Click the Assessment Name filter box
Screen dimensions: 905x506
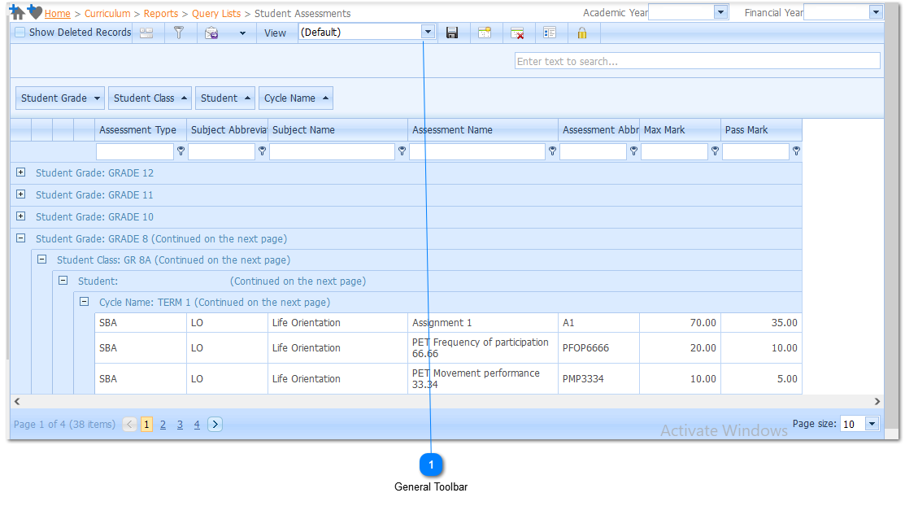point(477,151)
